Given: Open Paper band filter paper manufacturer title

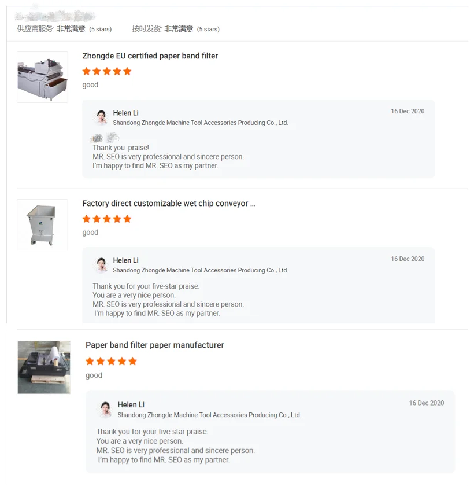Looking at the screenshot, I should click(x=155, y=345).
